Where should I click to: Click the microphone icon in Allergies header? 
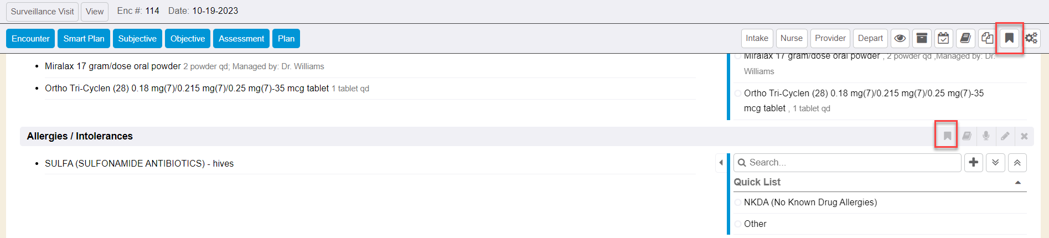(986, 136)
